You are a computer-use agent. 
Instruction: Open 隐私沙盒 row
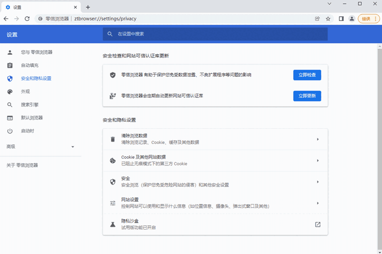(x=215, y=224)
